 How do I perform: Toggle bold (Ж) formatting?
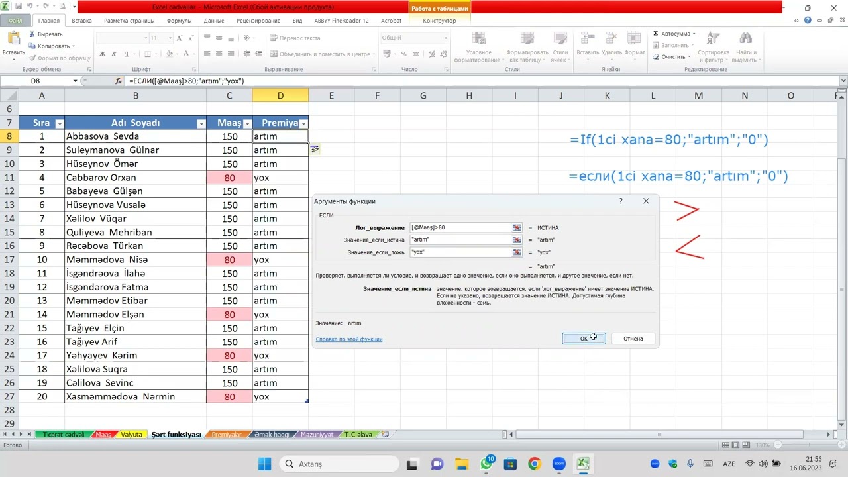pos(102,54)
